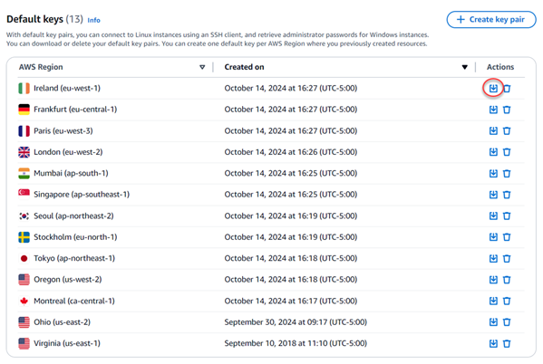Click the Created on column header text

[244, 67]
